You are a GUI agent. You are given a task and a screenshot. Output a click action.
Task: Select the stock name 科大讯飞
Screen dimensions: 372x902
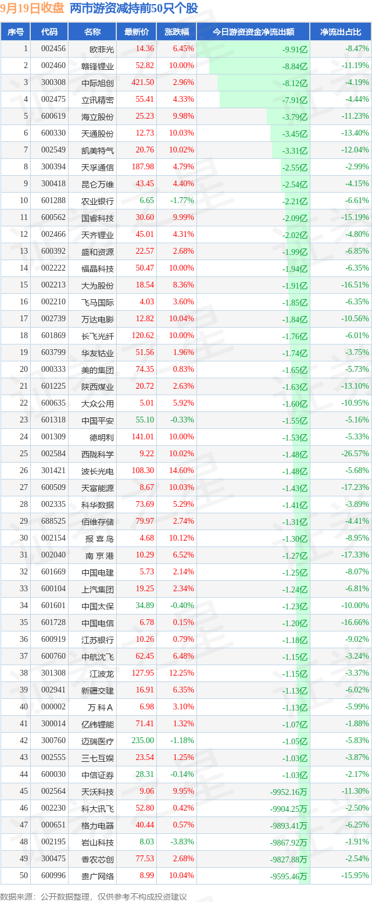pos(98,808)
